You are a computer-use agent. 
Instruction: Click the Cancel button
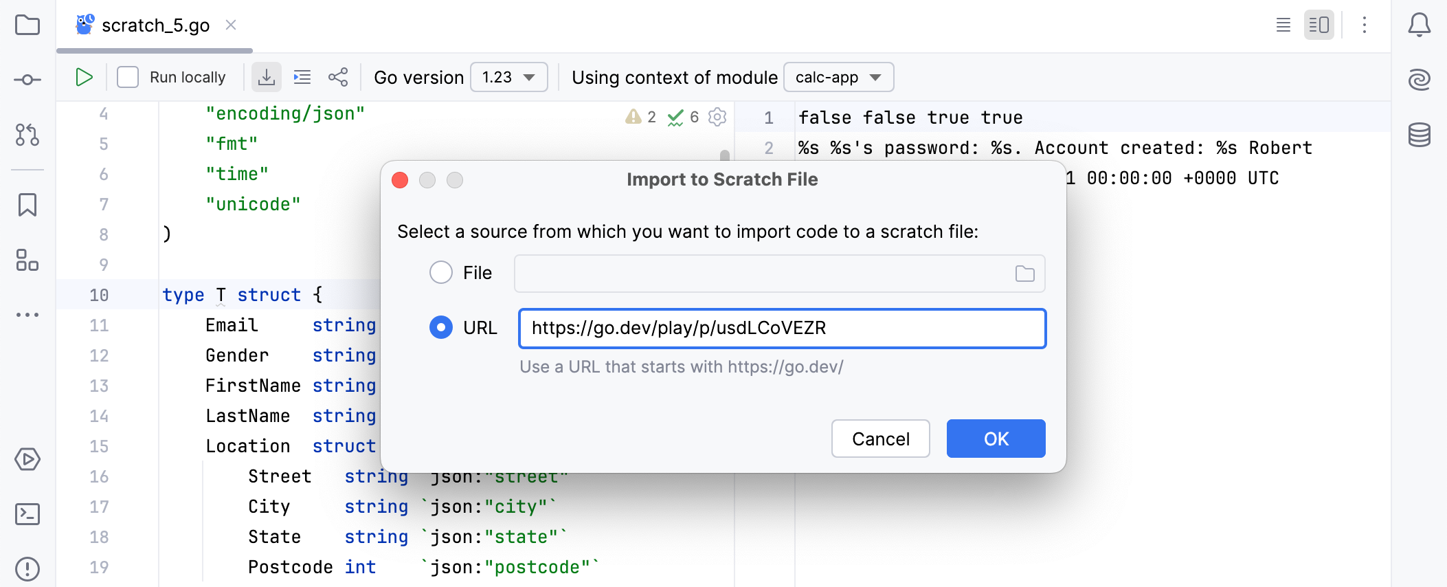881,439
